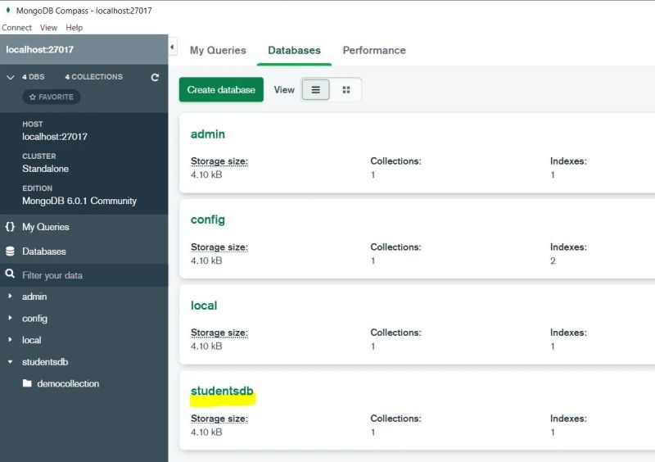Open the local database card title
Image resolution: width=655 pixels, height=462 pixels.
click(x=204, y=306)
